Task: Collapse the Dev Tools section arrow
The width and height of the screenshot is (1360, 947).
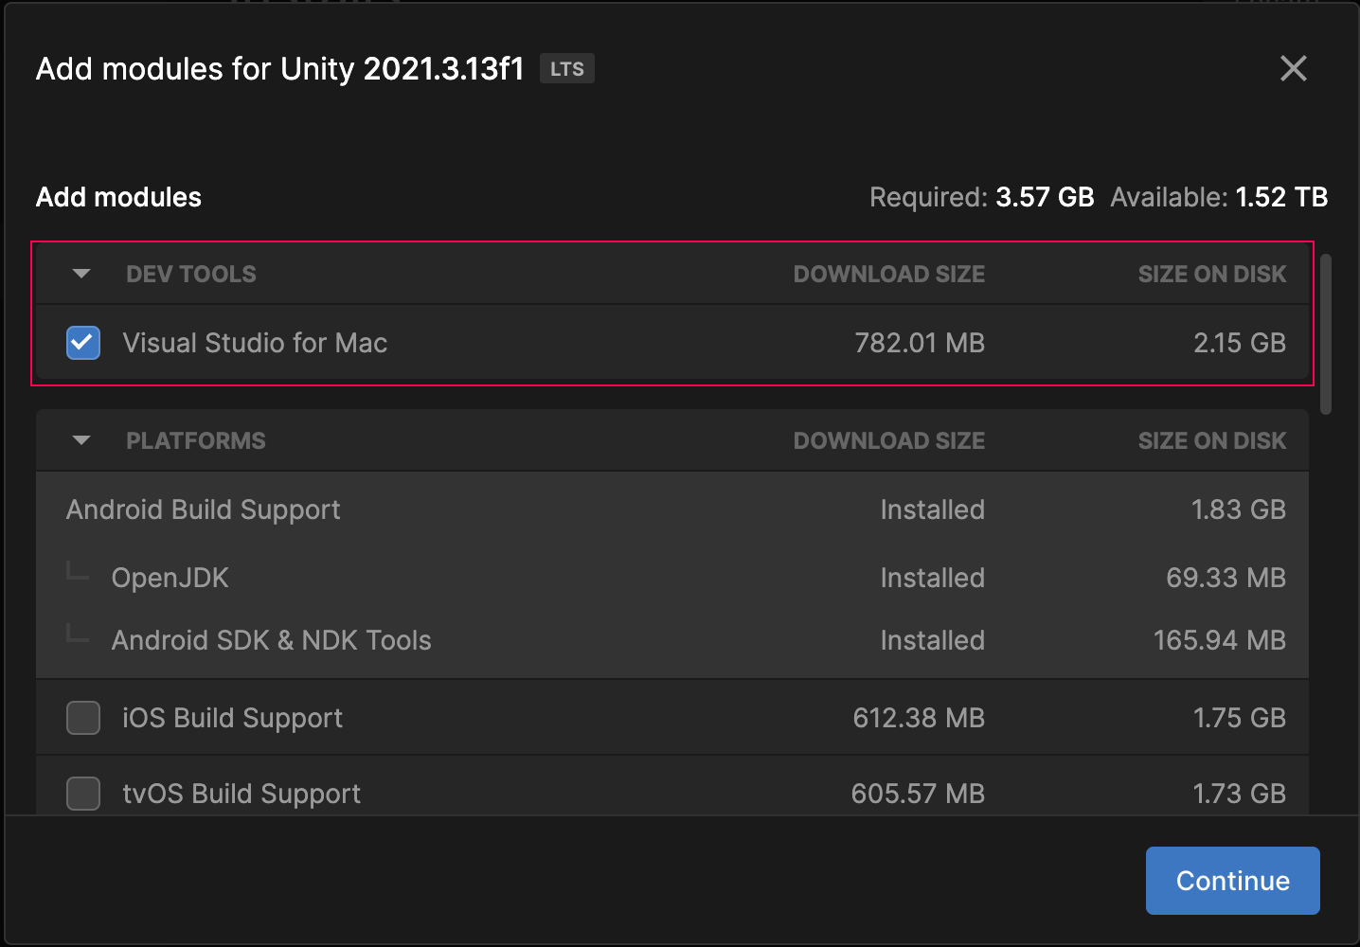Action: pyautogui.click(x=81, y=274)
